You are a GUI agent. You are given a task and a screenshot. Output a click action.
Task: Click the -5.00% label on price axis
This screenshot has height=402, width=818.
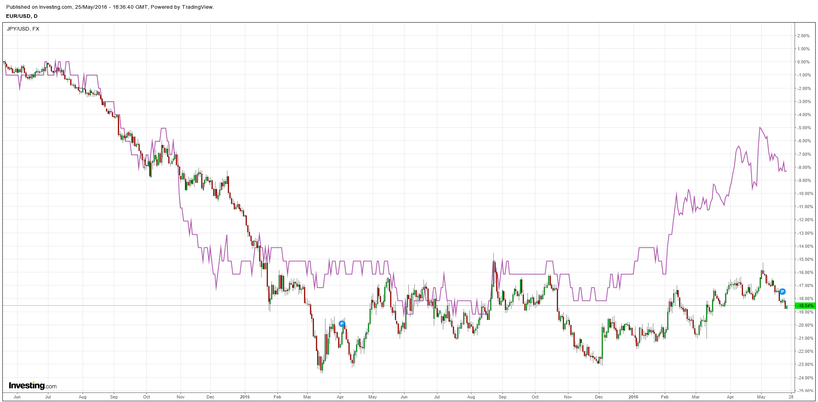click(x=803, y=128)
